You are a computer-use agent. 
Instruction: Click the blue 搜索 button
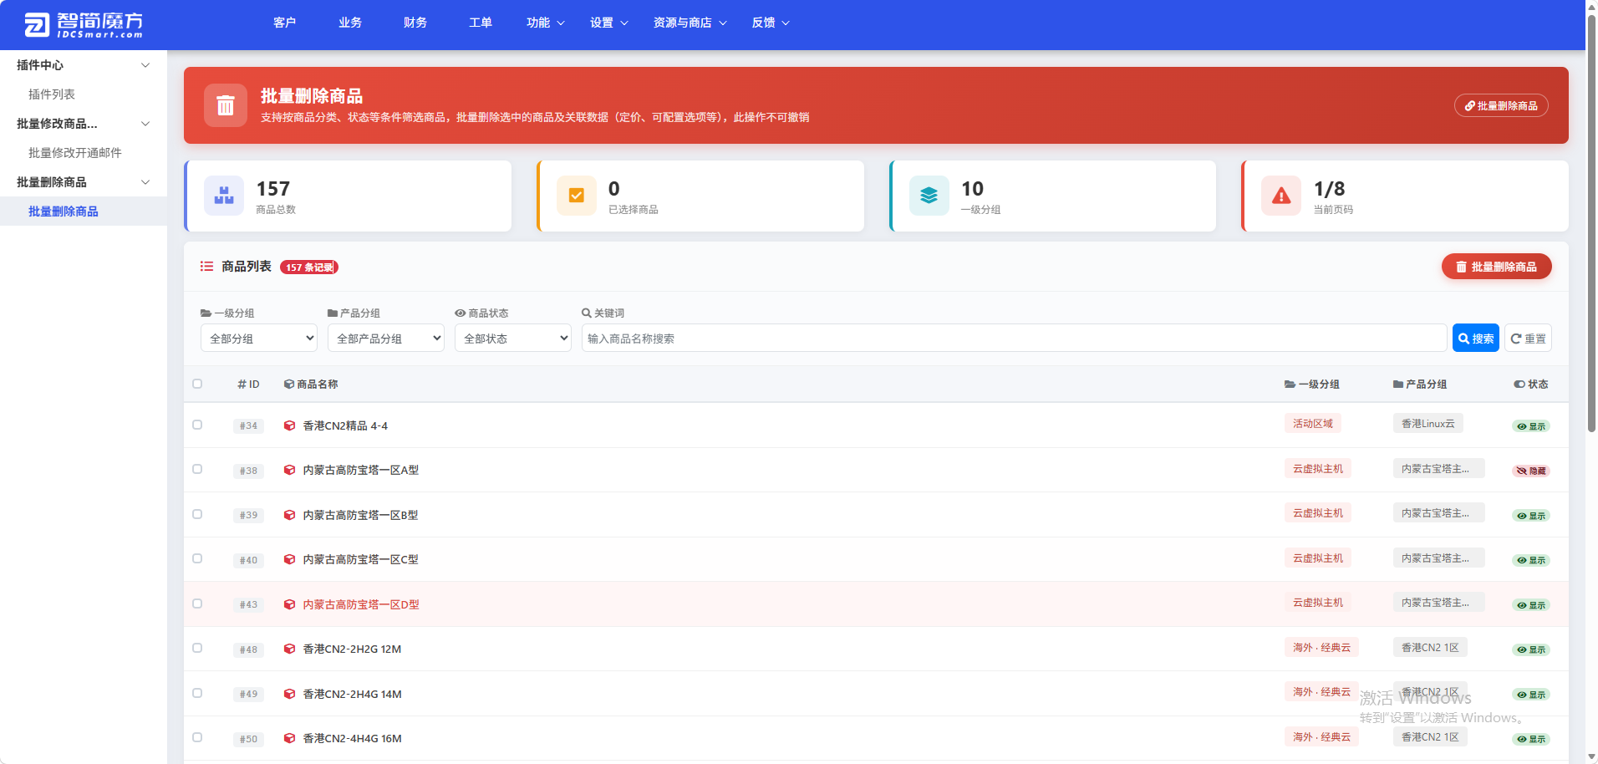(x=1476, y=339)
